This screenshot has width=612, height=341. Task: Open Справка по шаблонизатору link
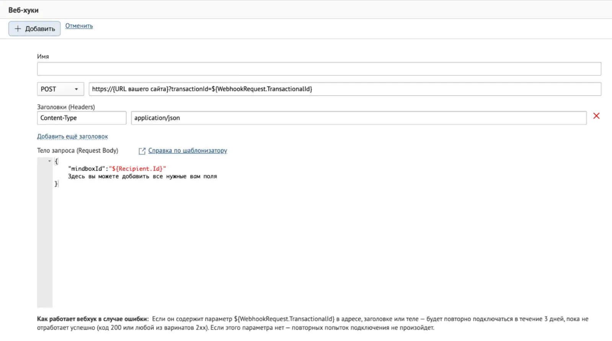point(188,151)
